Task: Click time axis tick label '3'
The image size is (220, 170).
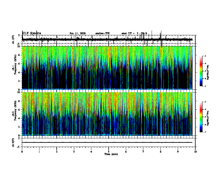Action: point(74,152)
